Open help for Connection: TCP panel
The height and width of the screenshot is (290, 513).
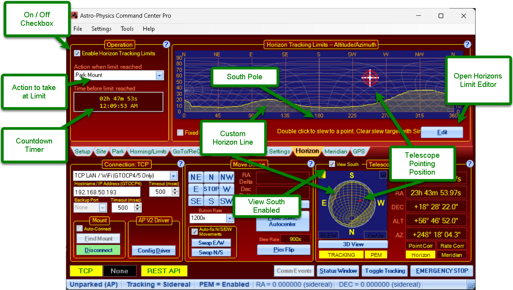point(180,164)
